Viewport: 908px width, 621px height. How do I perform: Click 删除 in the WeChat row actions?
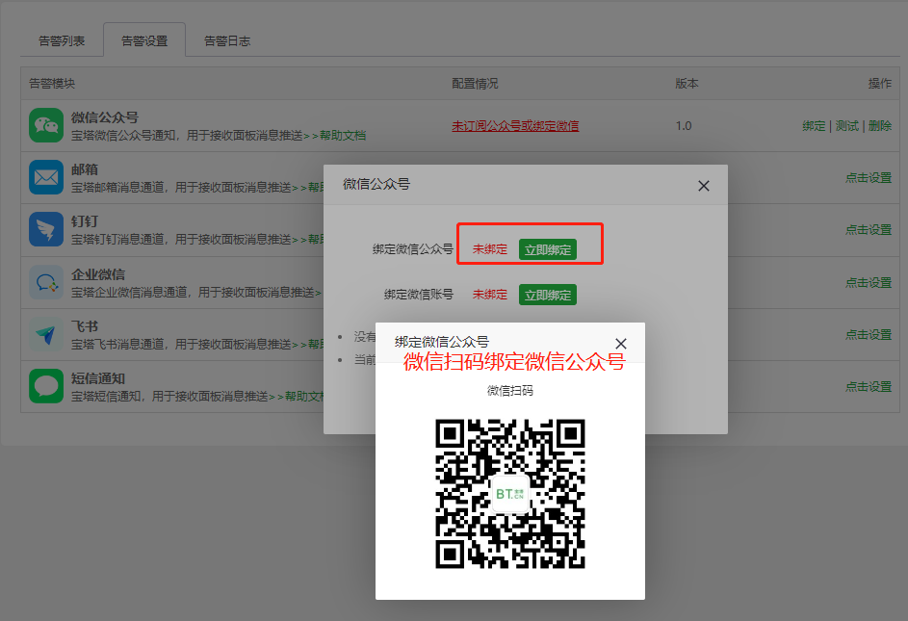coord(880,126)
